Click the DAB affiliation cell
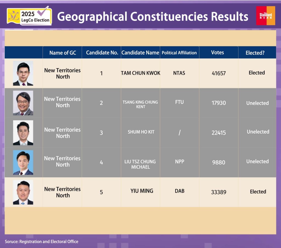281x248 pixels. point(179,191)
